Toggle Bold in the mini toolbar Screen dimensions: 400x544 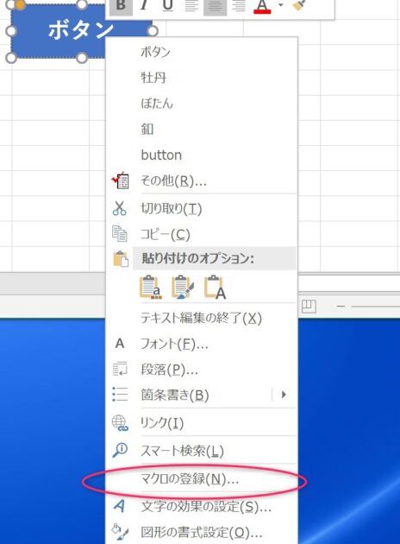pyautogui.click(x=121, y=6)
